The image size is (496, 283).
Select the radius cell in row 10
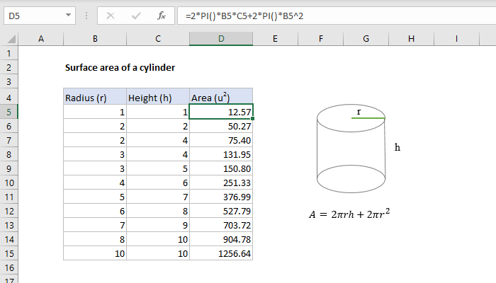95,183
